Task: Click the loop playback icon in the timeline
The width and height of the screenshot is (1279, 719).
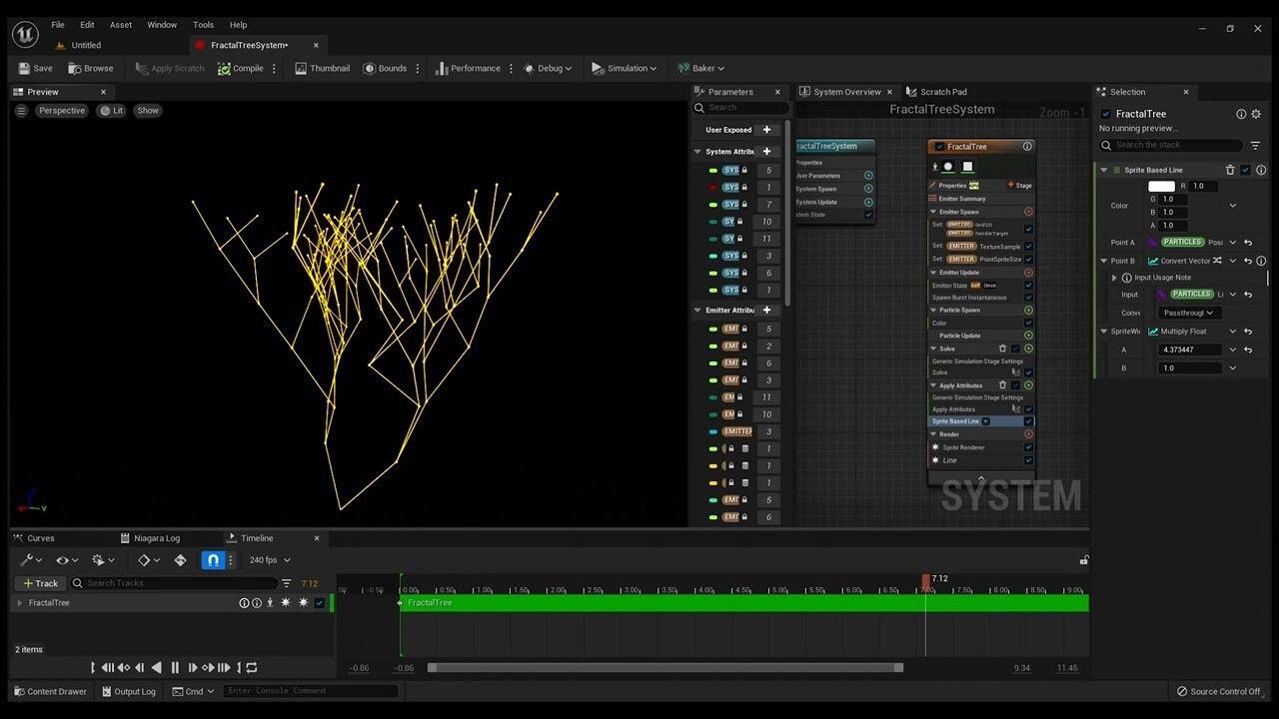Action: [252, 668]
